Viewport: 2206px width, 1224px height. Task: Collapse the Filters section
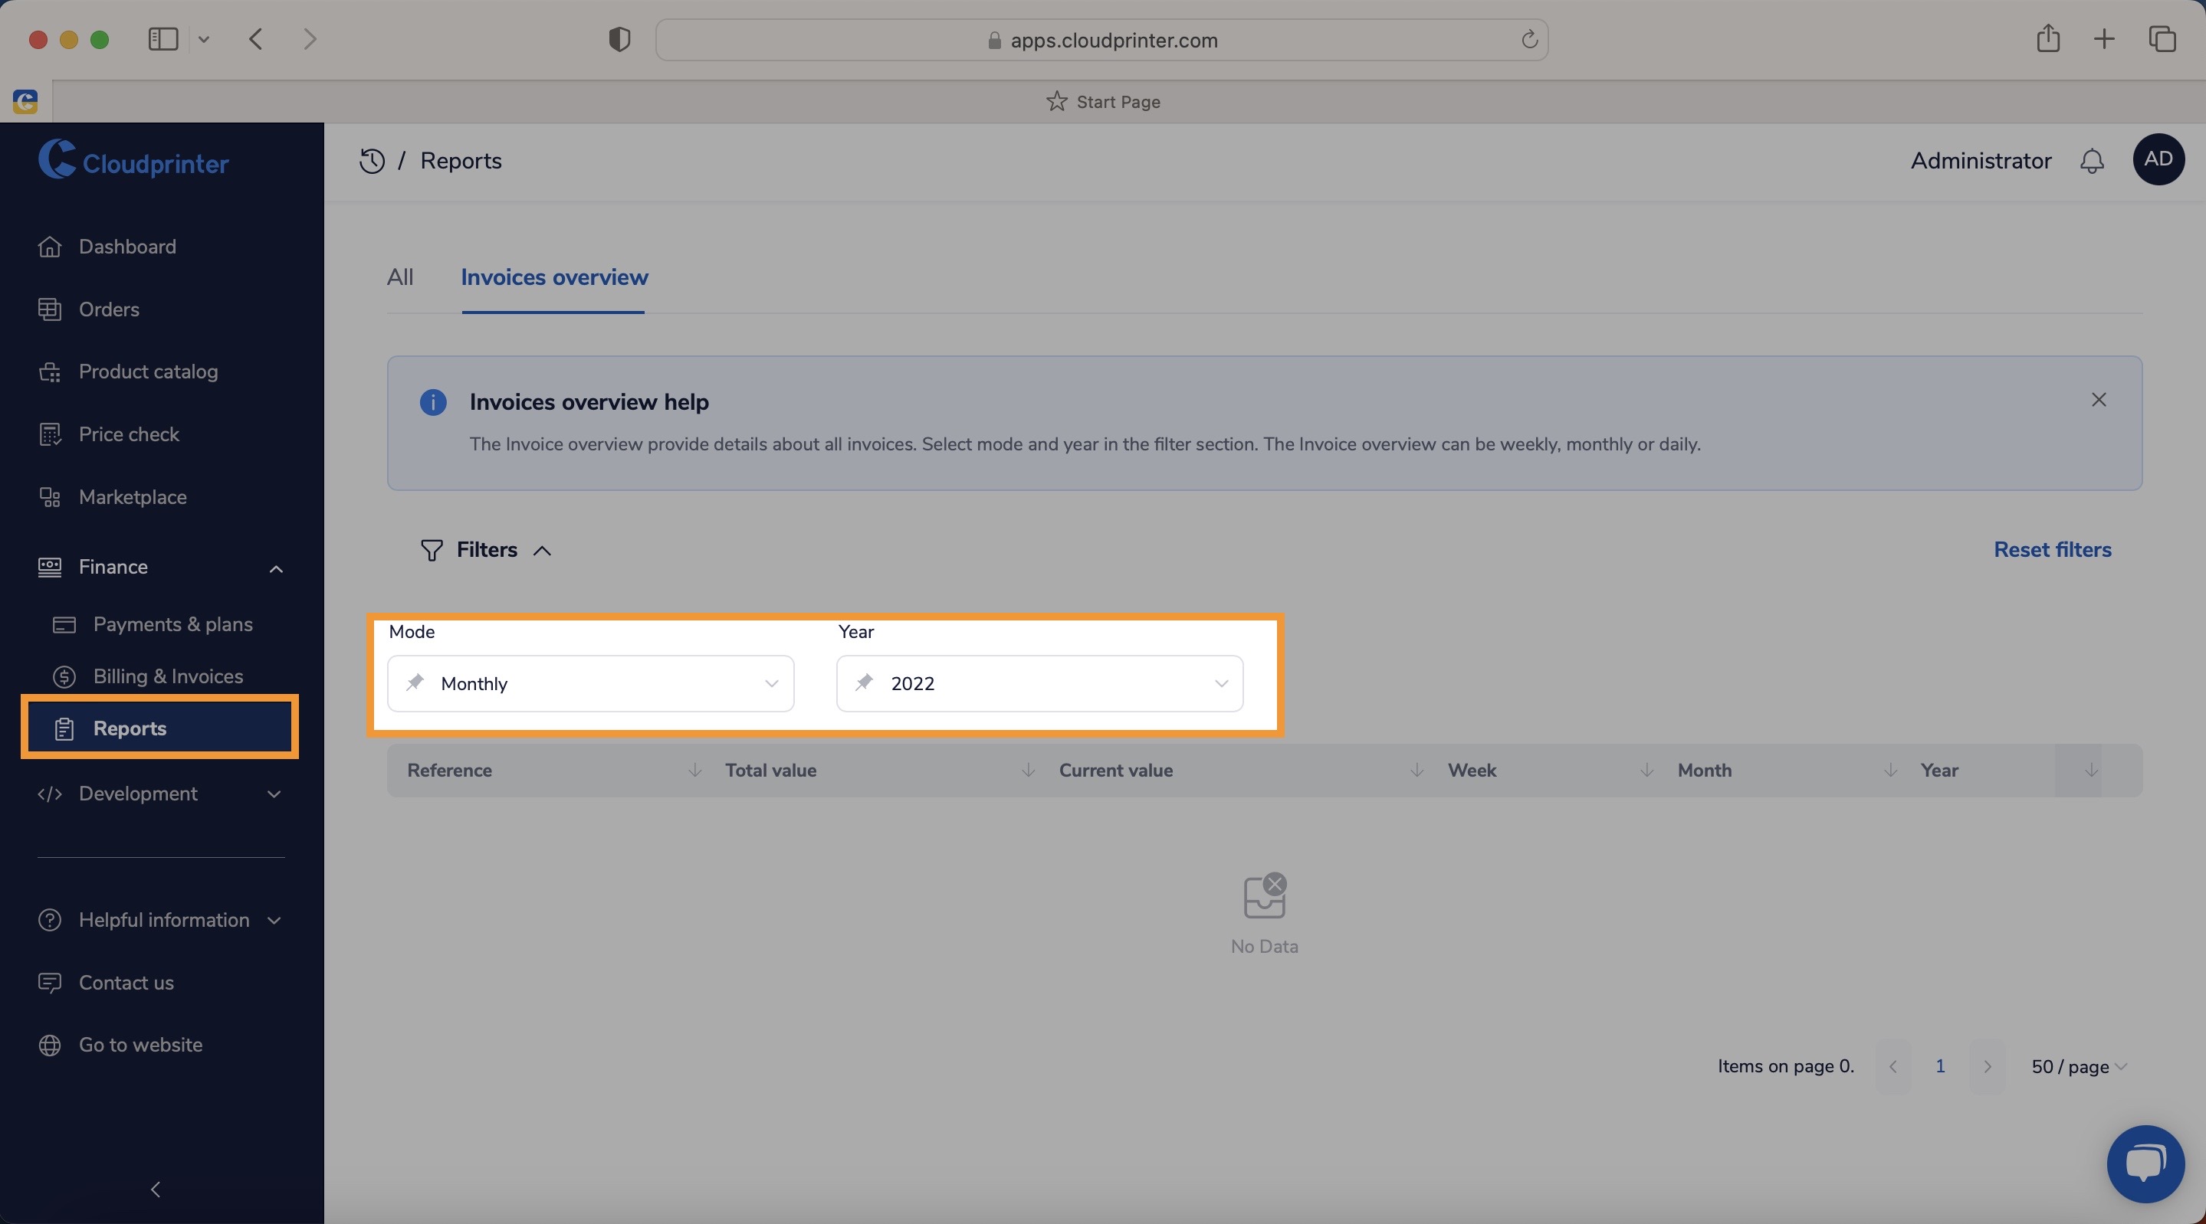click(x=542, y=551)
